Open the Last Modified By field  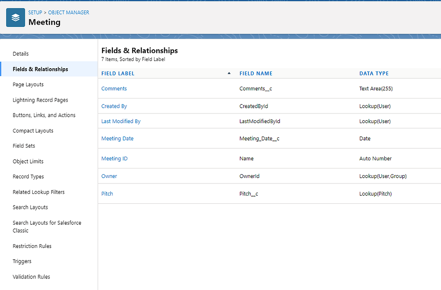[x=121, y=121]
